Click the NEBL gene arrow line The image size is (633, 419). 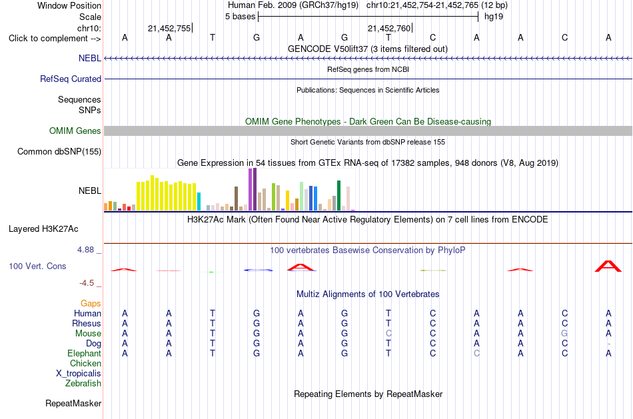368,59
